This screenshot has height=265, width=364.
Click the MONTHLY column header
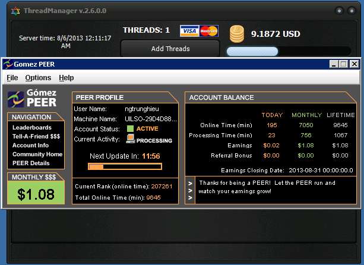(x=306, y=115)
